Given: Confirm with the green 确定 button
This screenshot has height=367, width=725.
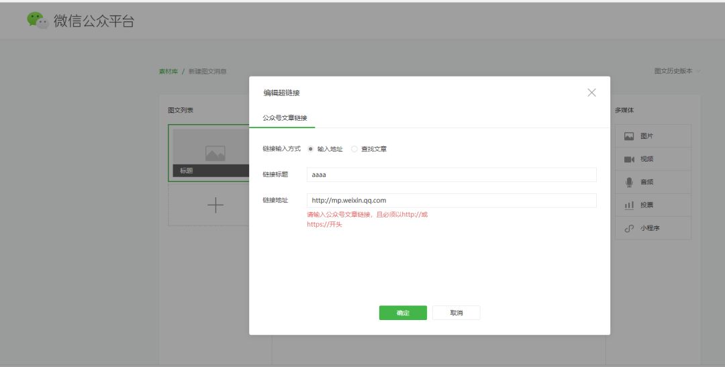Looking at the screenshot, I should click(x=403, y=313).
